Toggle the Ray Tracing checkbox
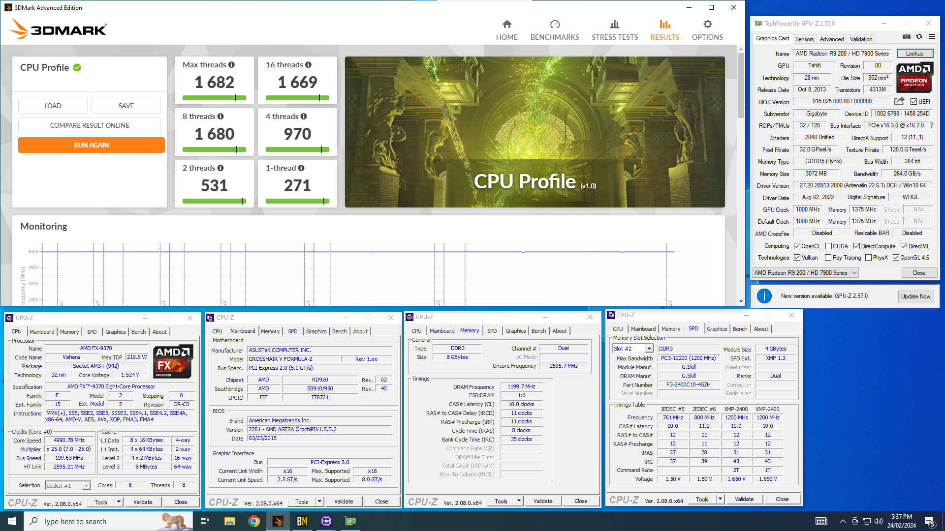 828,258
